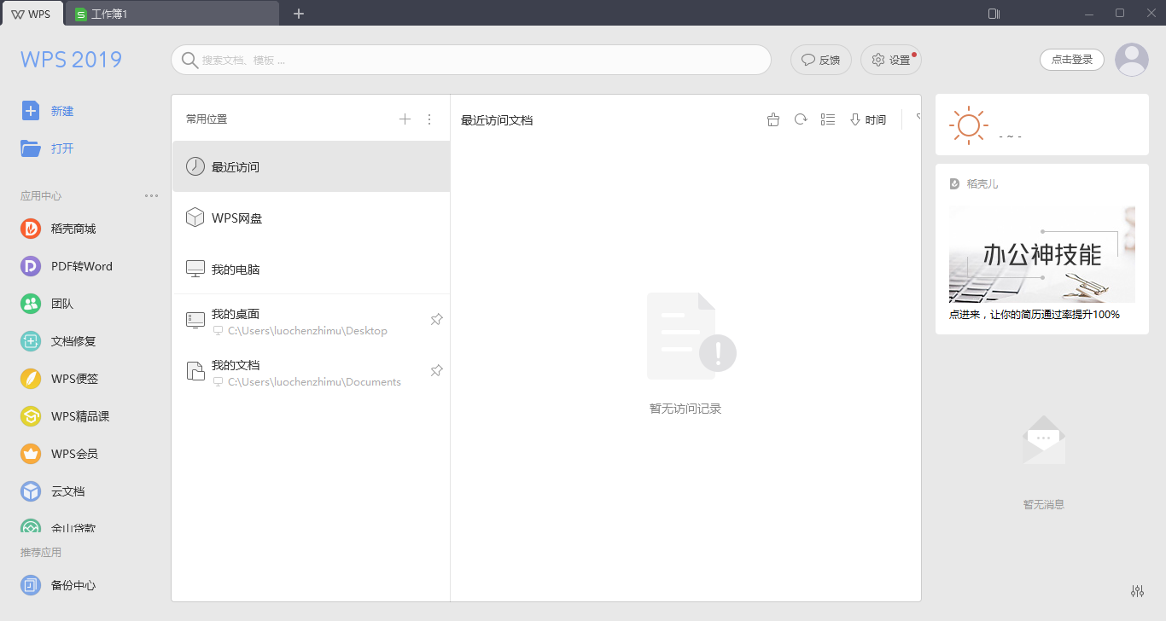Select WPS网盘 in the locations list
1166x621 pixels.
(311, 218)
